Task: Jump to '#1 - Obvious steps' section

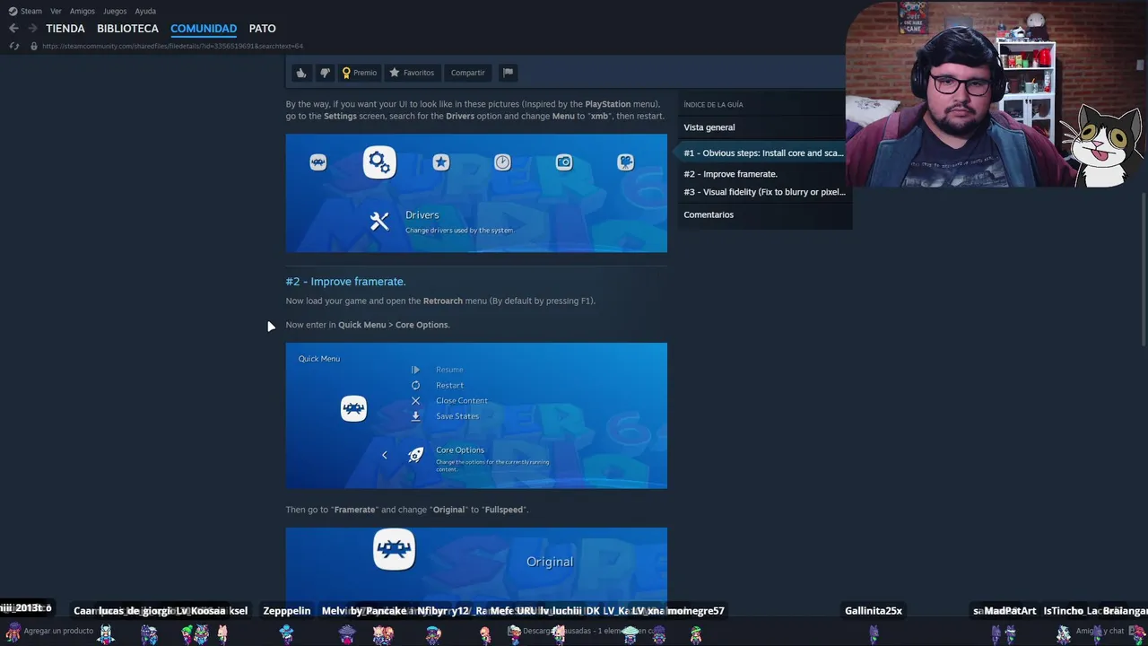Action: 763,153
